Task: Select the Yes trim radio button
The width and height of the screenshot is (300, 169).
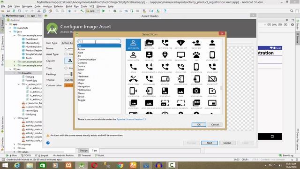Action: click(x=66, y=68)
